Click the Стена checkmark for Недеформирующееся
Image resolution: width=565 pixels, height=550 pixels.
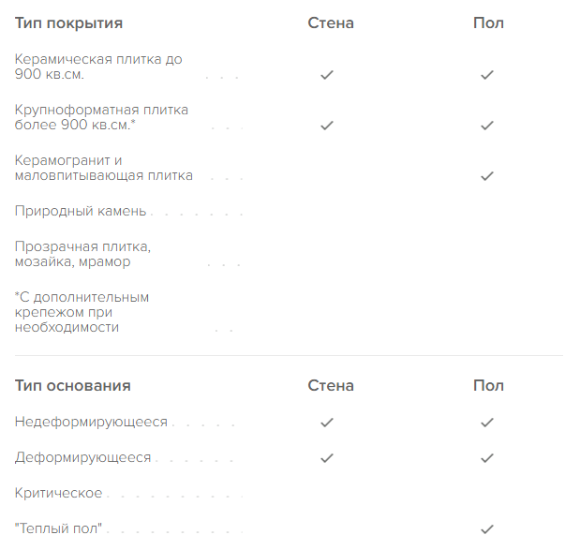click(x=327, y=423)
